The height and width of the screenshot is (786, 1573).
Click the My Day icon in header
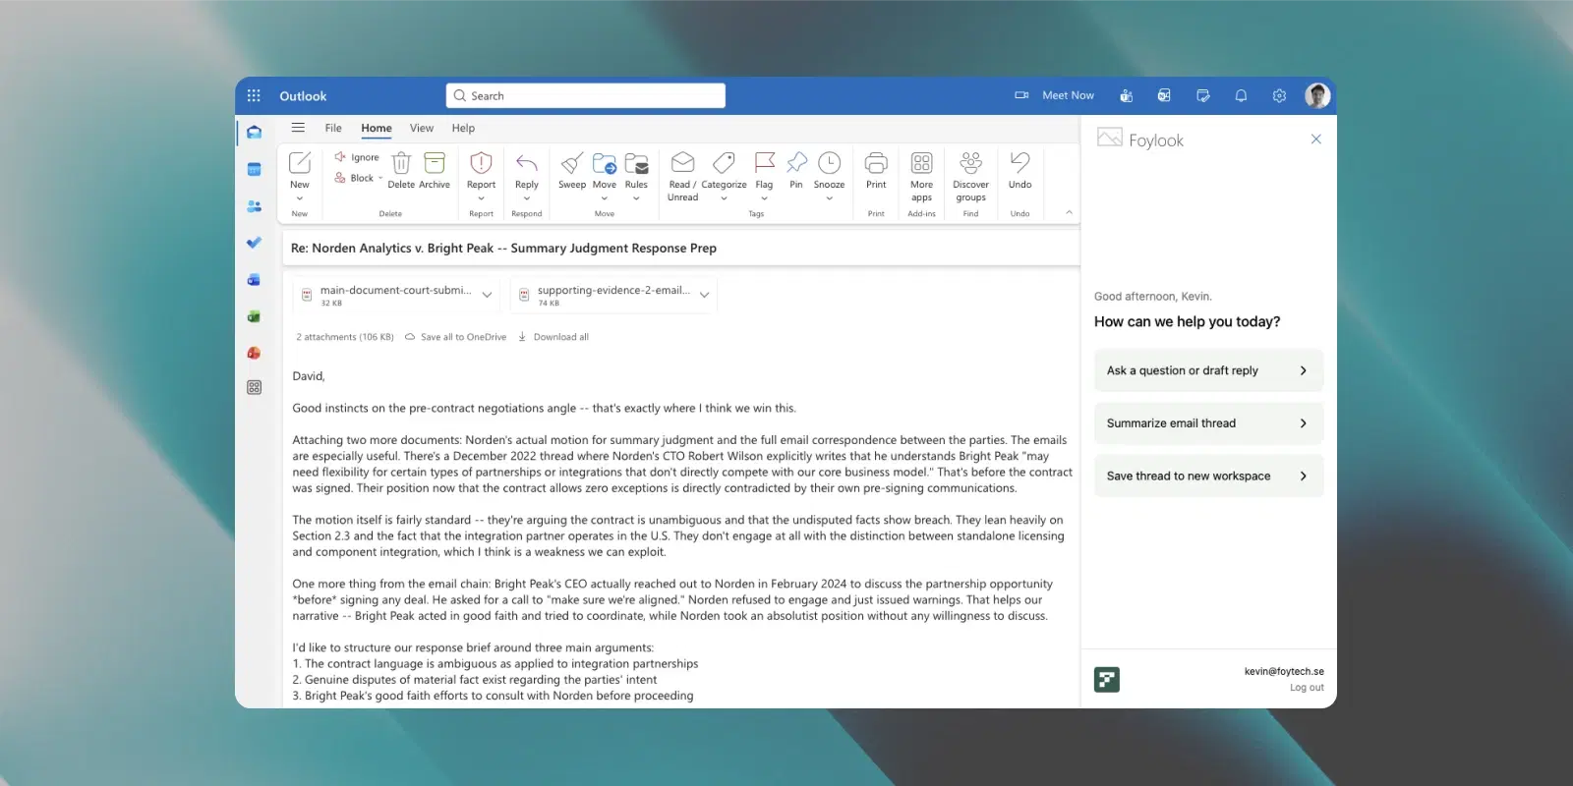1202,95
